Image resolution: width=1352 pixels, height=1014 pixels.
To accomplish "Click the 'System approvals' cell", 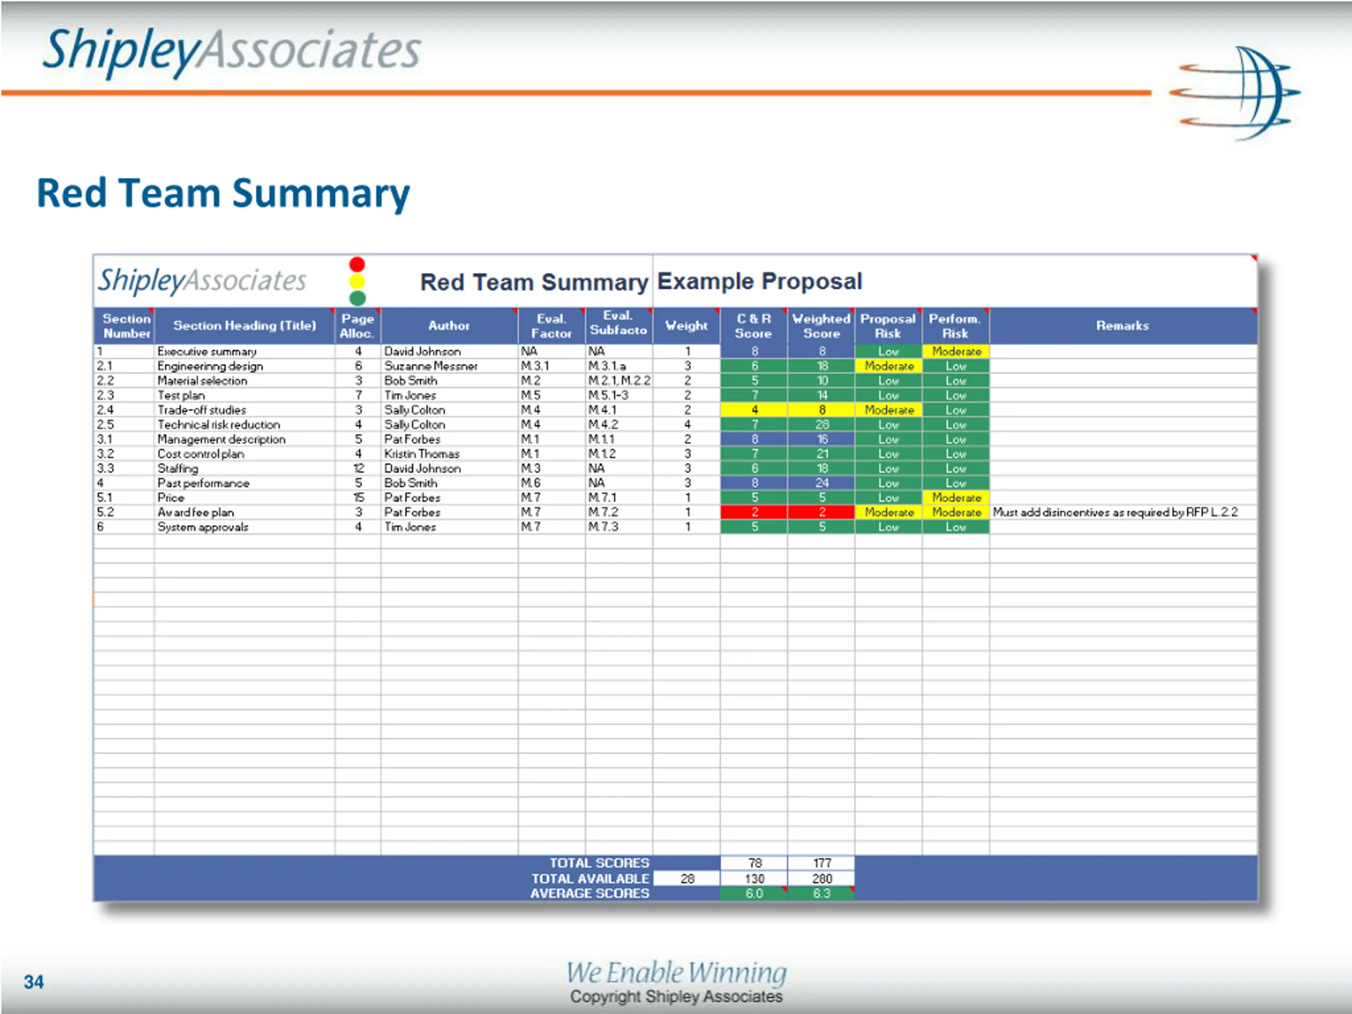I will (x=245, y=527).
